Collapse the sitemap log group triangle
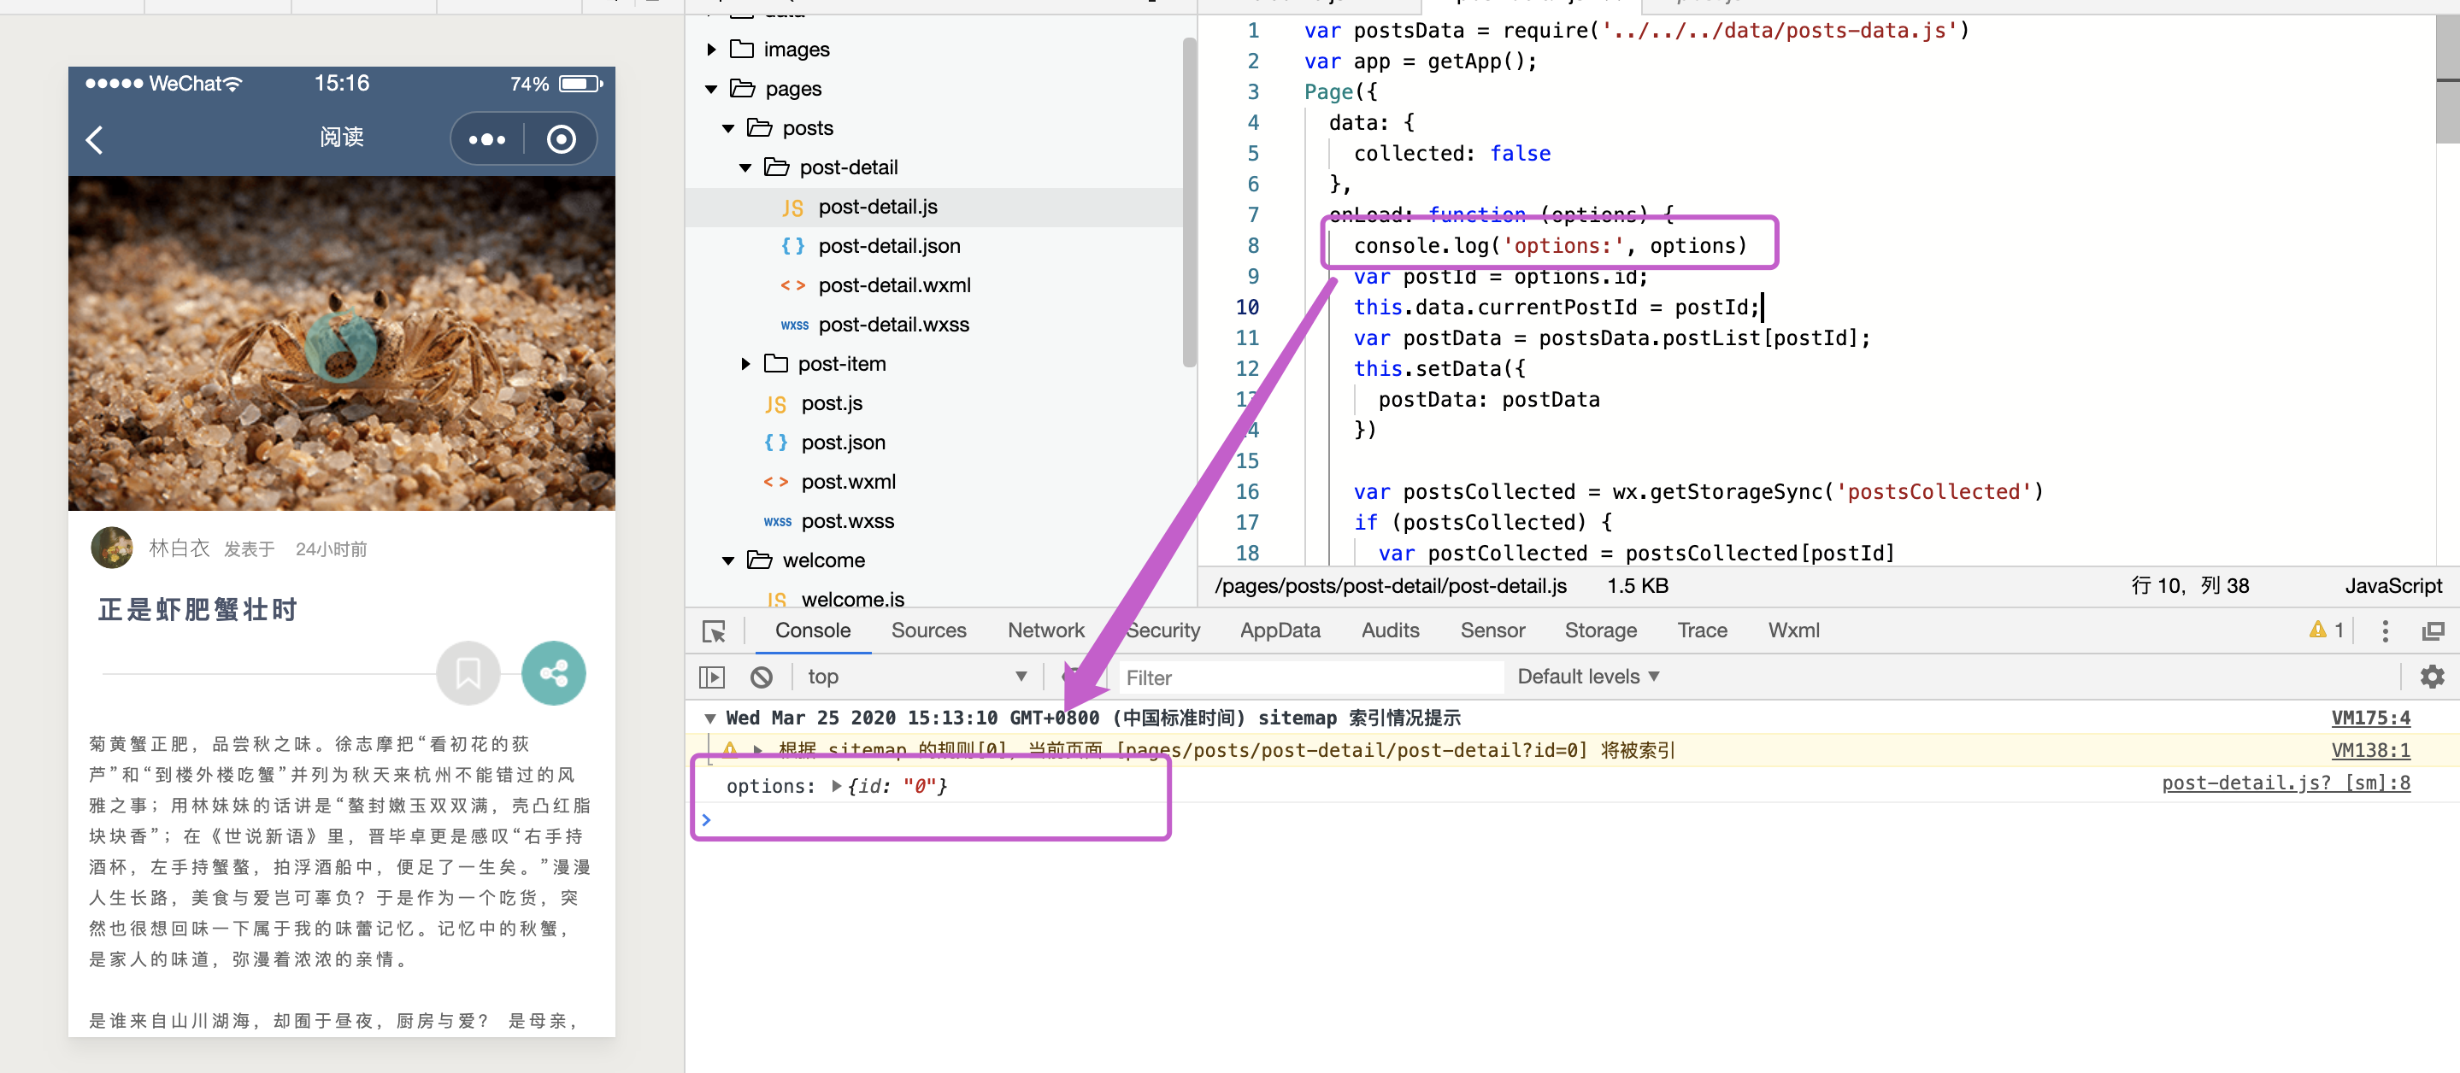 (x=709, y=718)
